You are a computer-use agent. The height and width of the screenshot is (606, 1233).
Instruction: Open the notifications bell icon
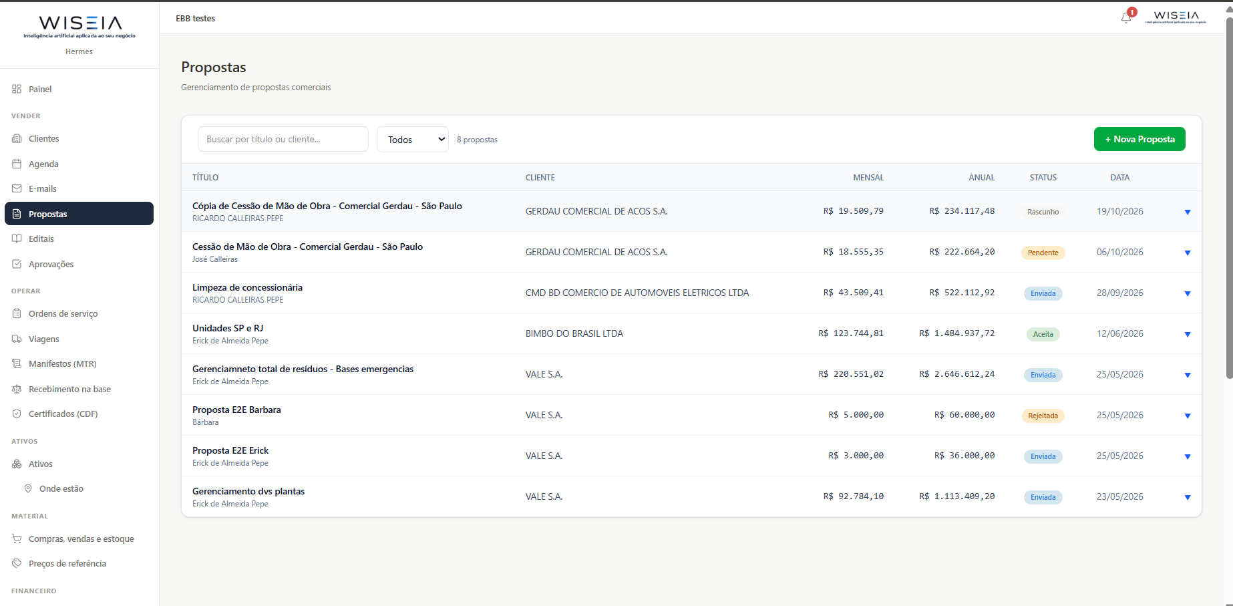(x=1126, y=17)
